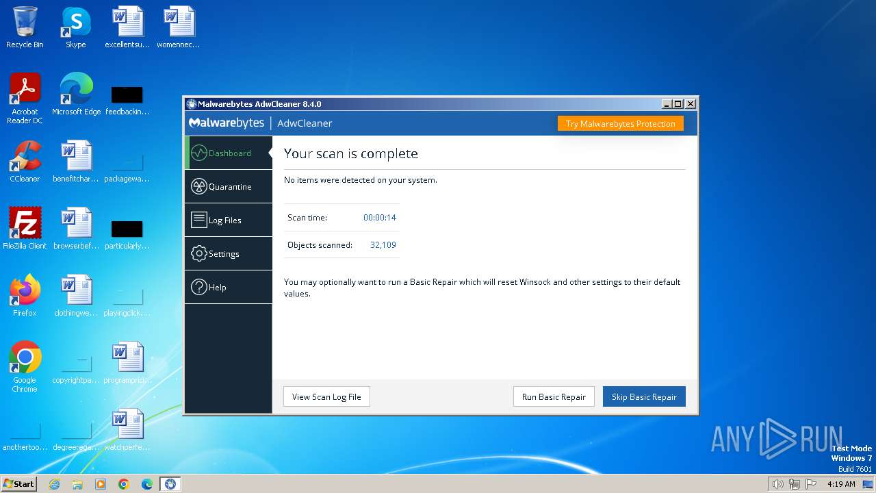Open the Windows Start menu
The image size is (876, 493).
[18, 483]
